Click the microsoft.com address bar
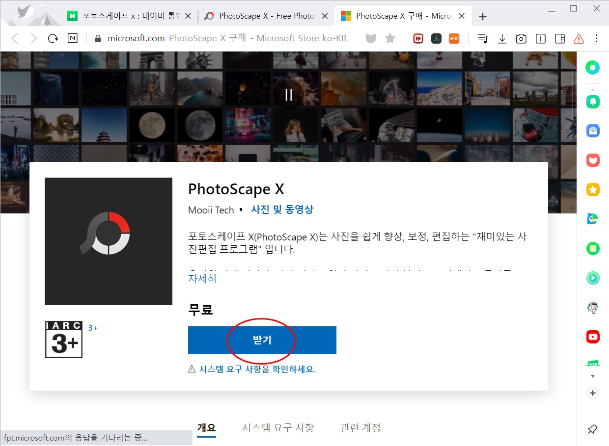The width and height of the screenshot is (609, 446). [x=227, y=38]
